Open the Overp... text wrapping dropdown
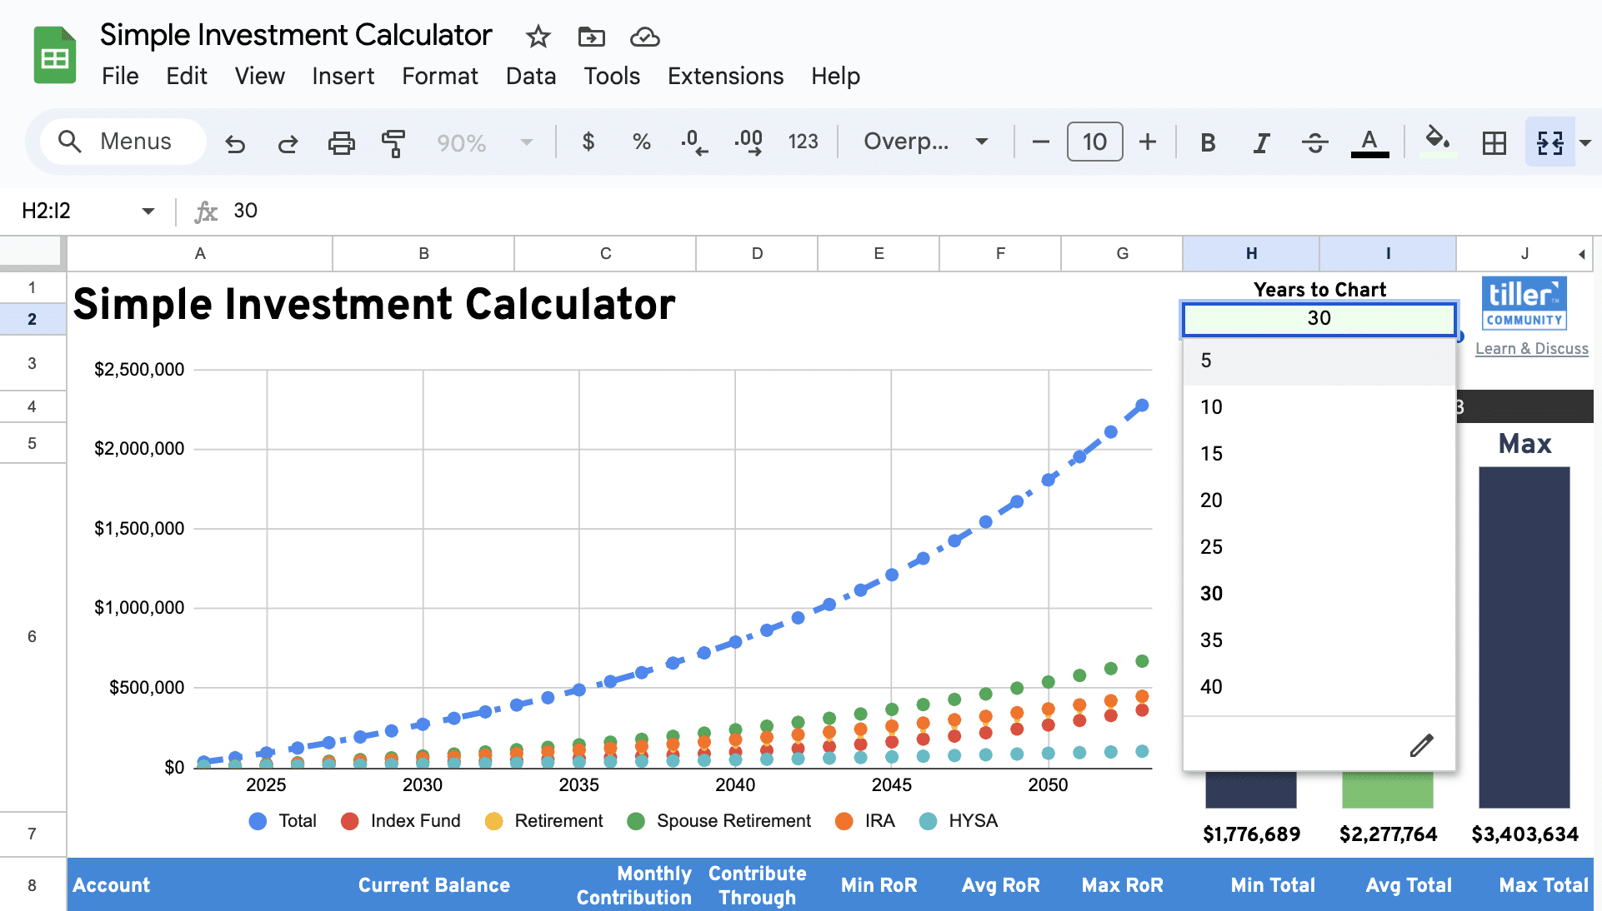The height and width of the screenshot is (911, 1602). [926, 142]
